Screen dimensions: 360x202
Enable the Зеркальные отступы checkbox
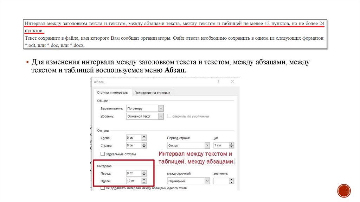103,154
